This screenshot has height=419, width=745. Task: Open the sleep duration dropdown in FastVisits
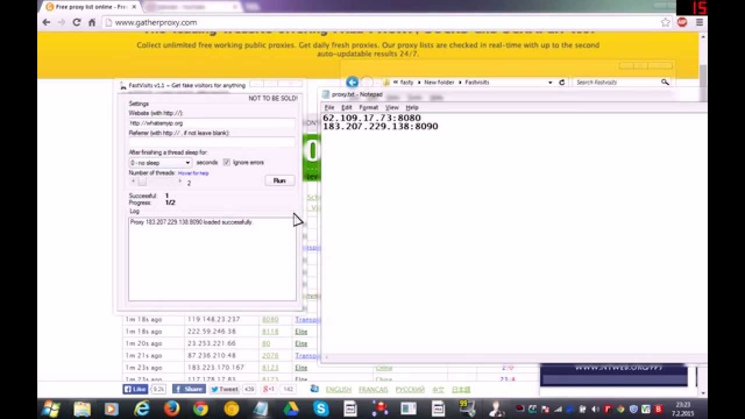pyautogui.click(x=160, y=163)
